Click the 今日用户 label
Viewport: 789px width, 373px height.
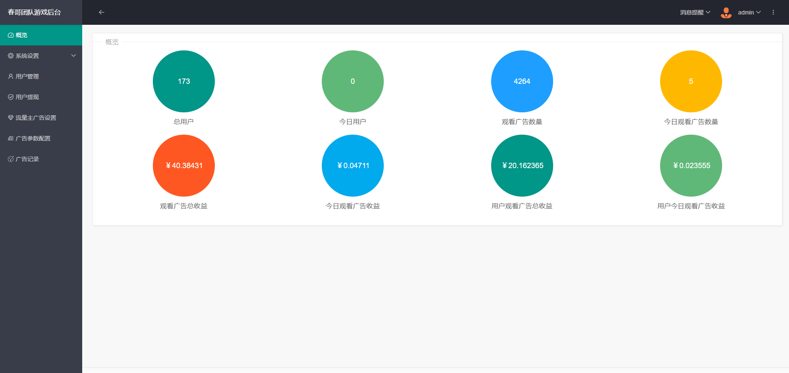(353, 122)
